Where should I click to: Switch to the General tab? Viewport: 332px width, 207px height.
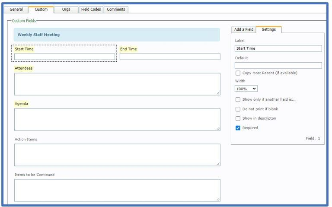(16, 10)
